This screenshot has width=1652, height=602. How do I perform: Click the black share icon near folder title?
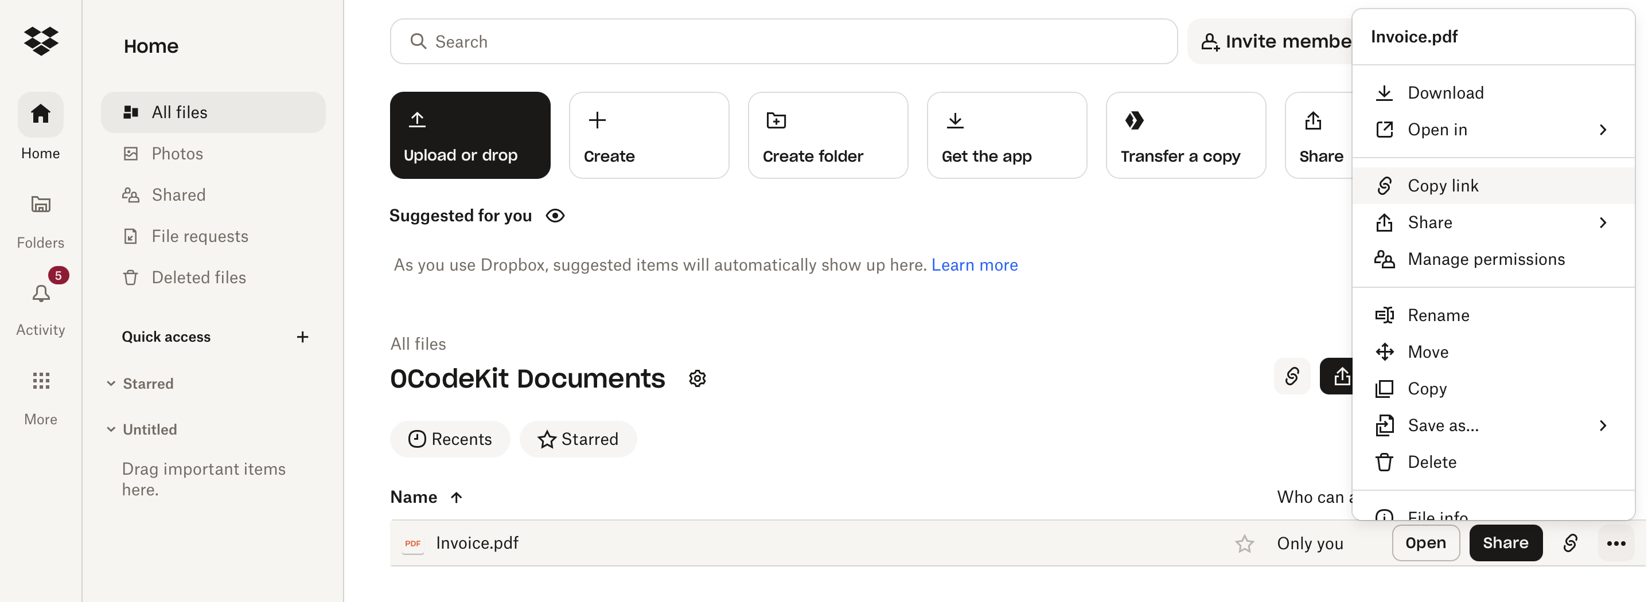pyautogui.click(x=1338, y=376)
